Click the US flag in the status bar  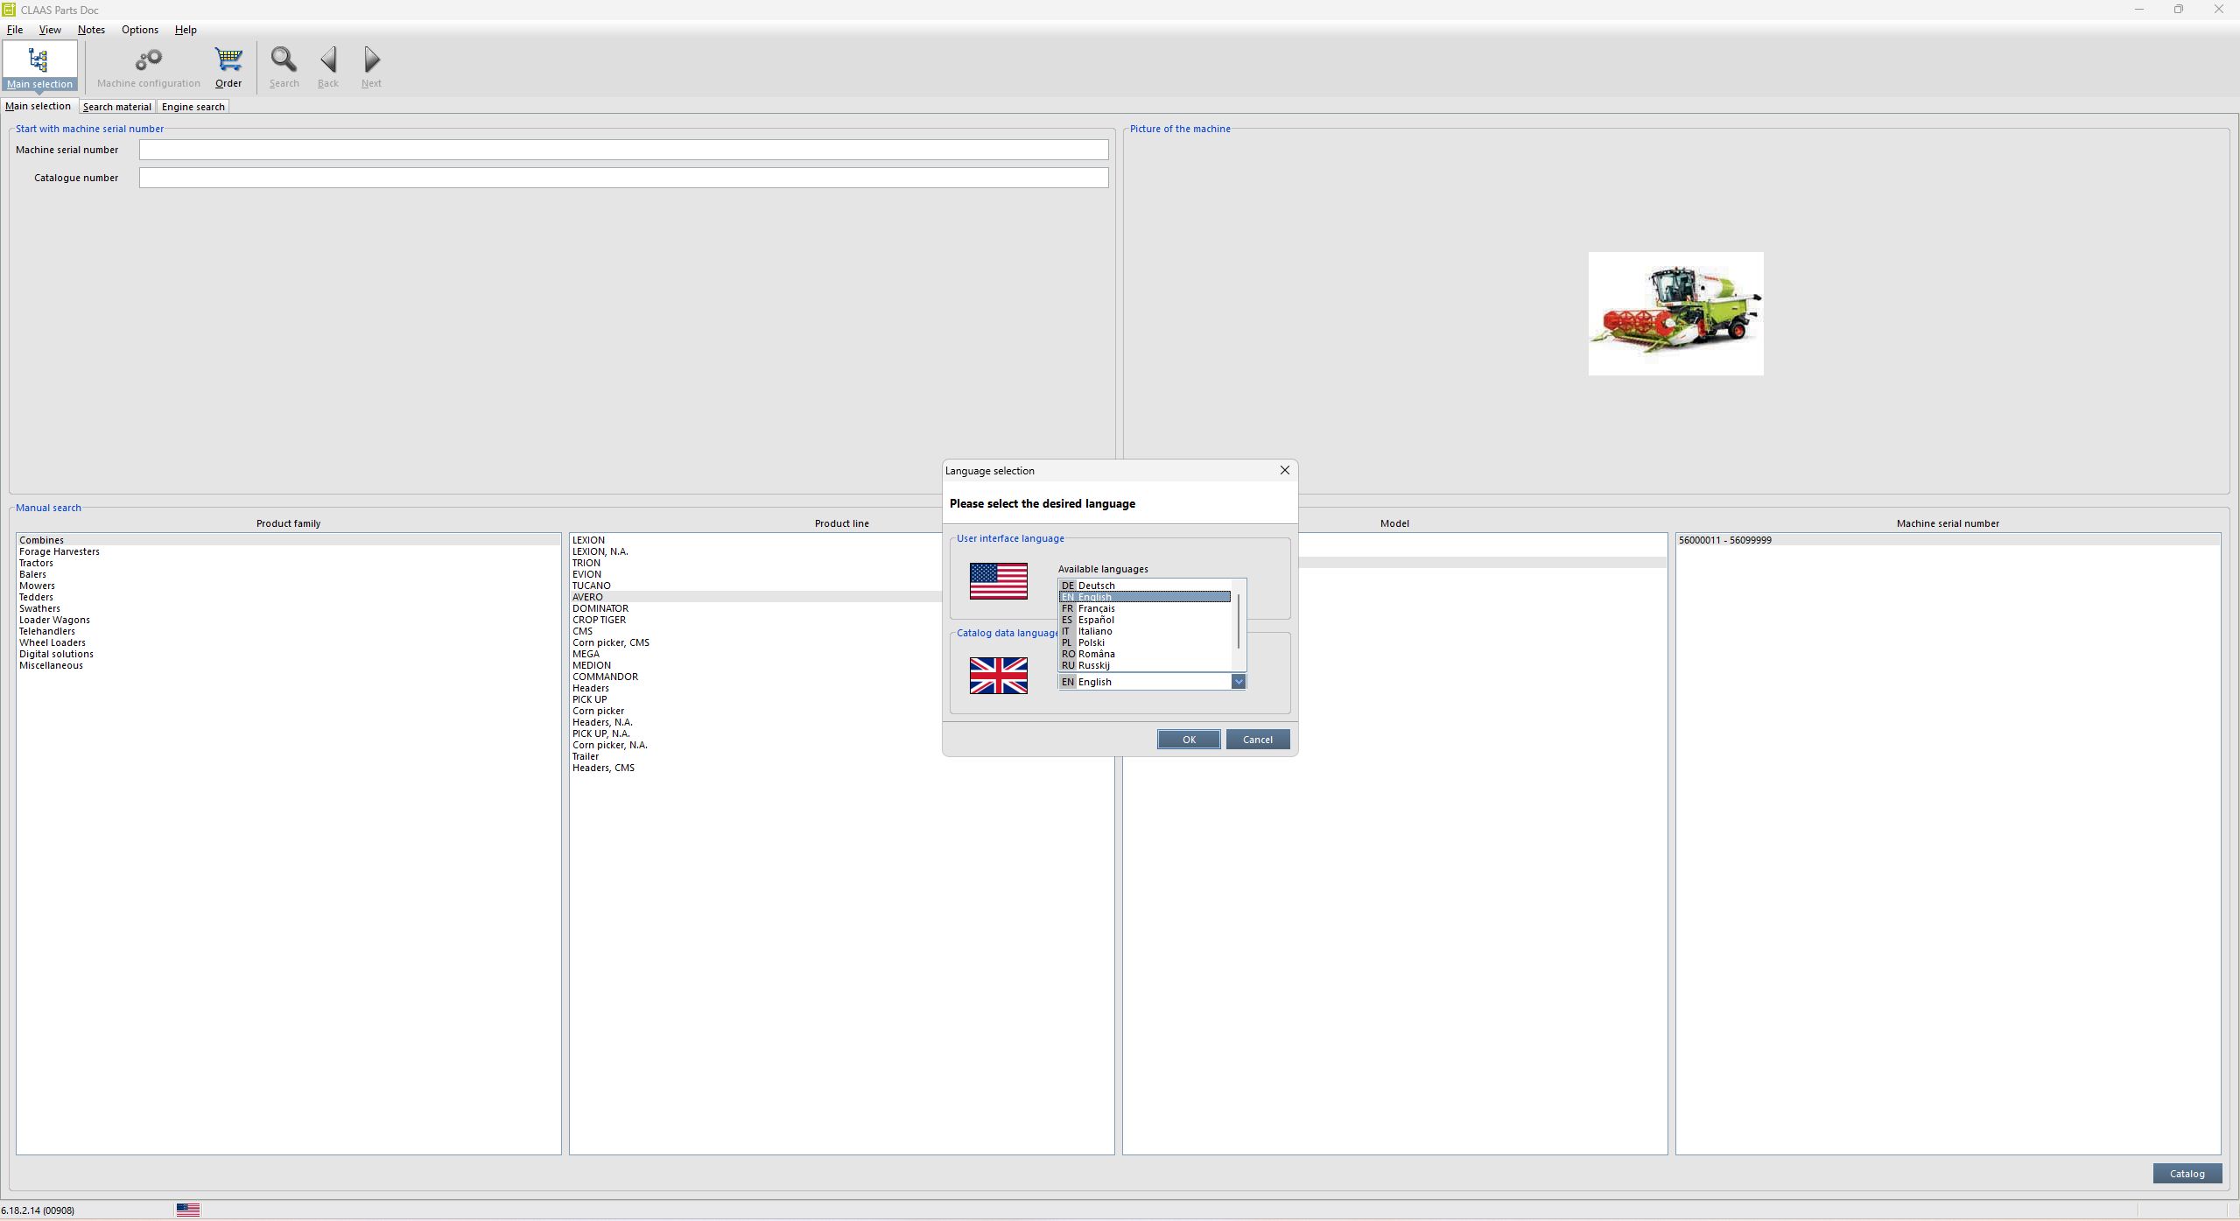[188, 1210]
